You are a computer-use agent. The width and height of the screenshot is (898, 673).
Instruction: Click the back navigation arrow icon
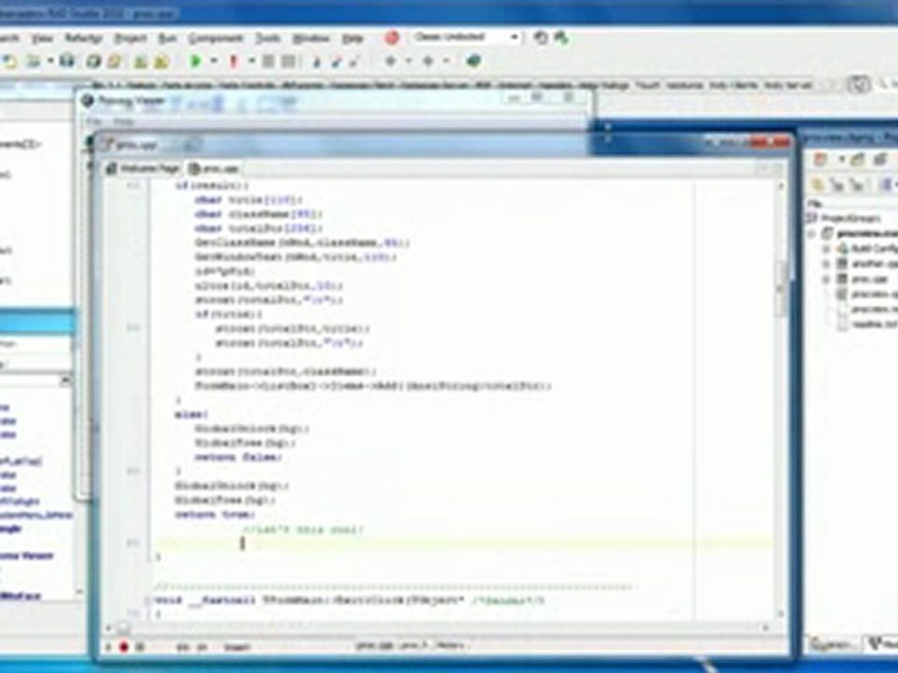[391, 61]
